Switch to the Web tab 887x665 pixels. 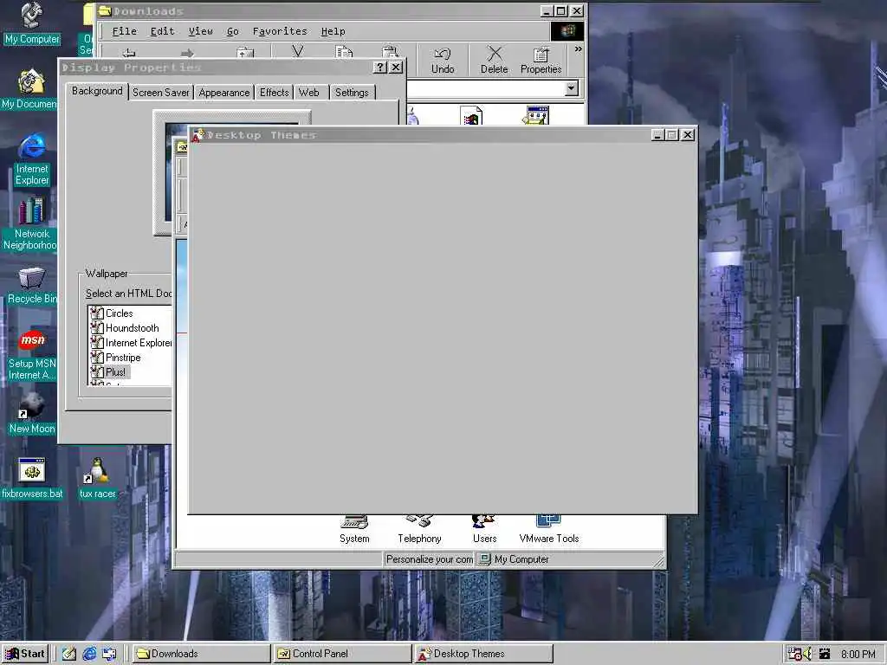pos(309,92)
